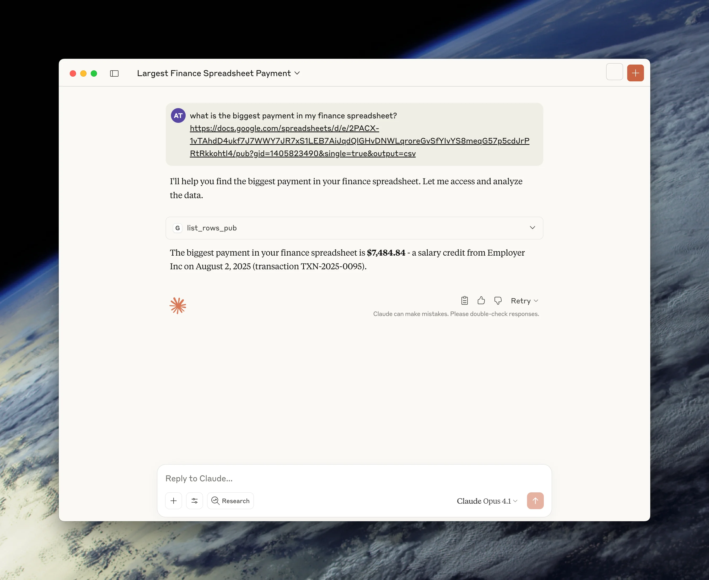
Task: Expand the list_rows_pub tool result
Action: pyautogui.click(x=532, y=228)
